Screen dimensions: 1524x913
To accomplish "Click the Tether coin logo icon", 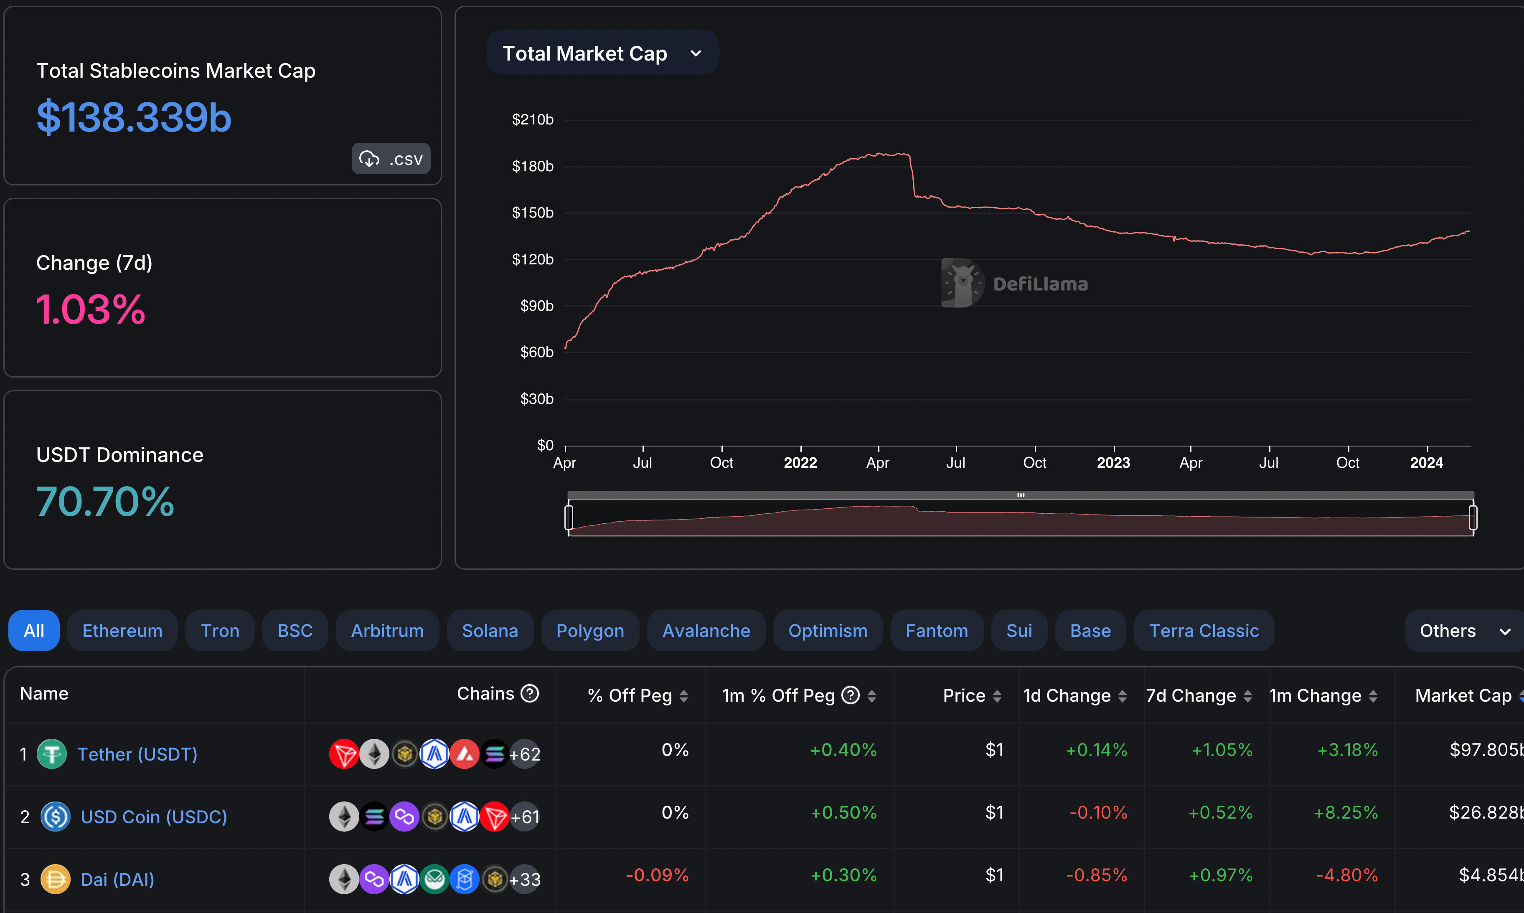I will coord(52,753).
